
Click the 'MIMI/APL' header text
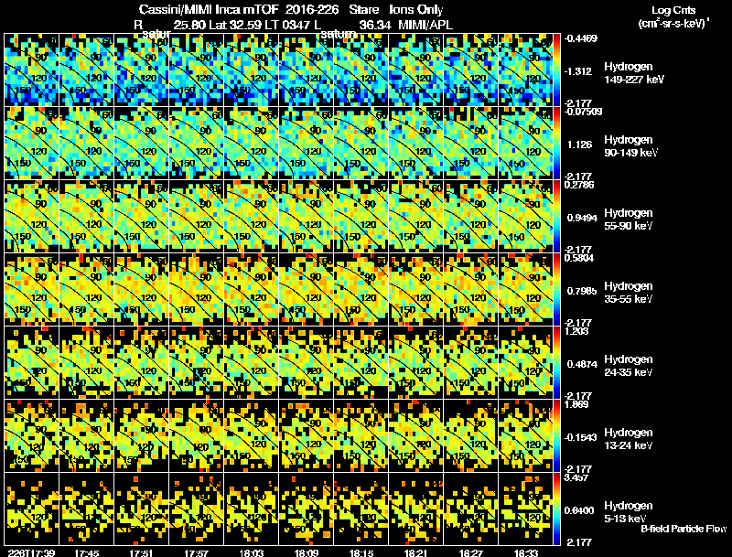pos(425,25)
